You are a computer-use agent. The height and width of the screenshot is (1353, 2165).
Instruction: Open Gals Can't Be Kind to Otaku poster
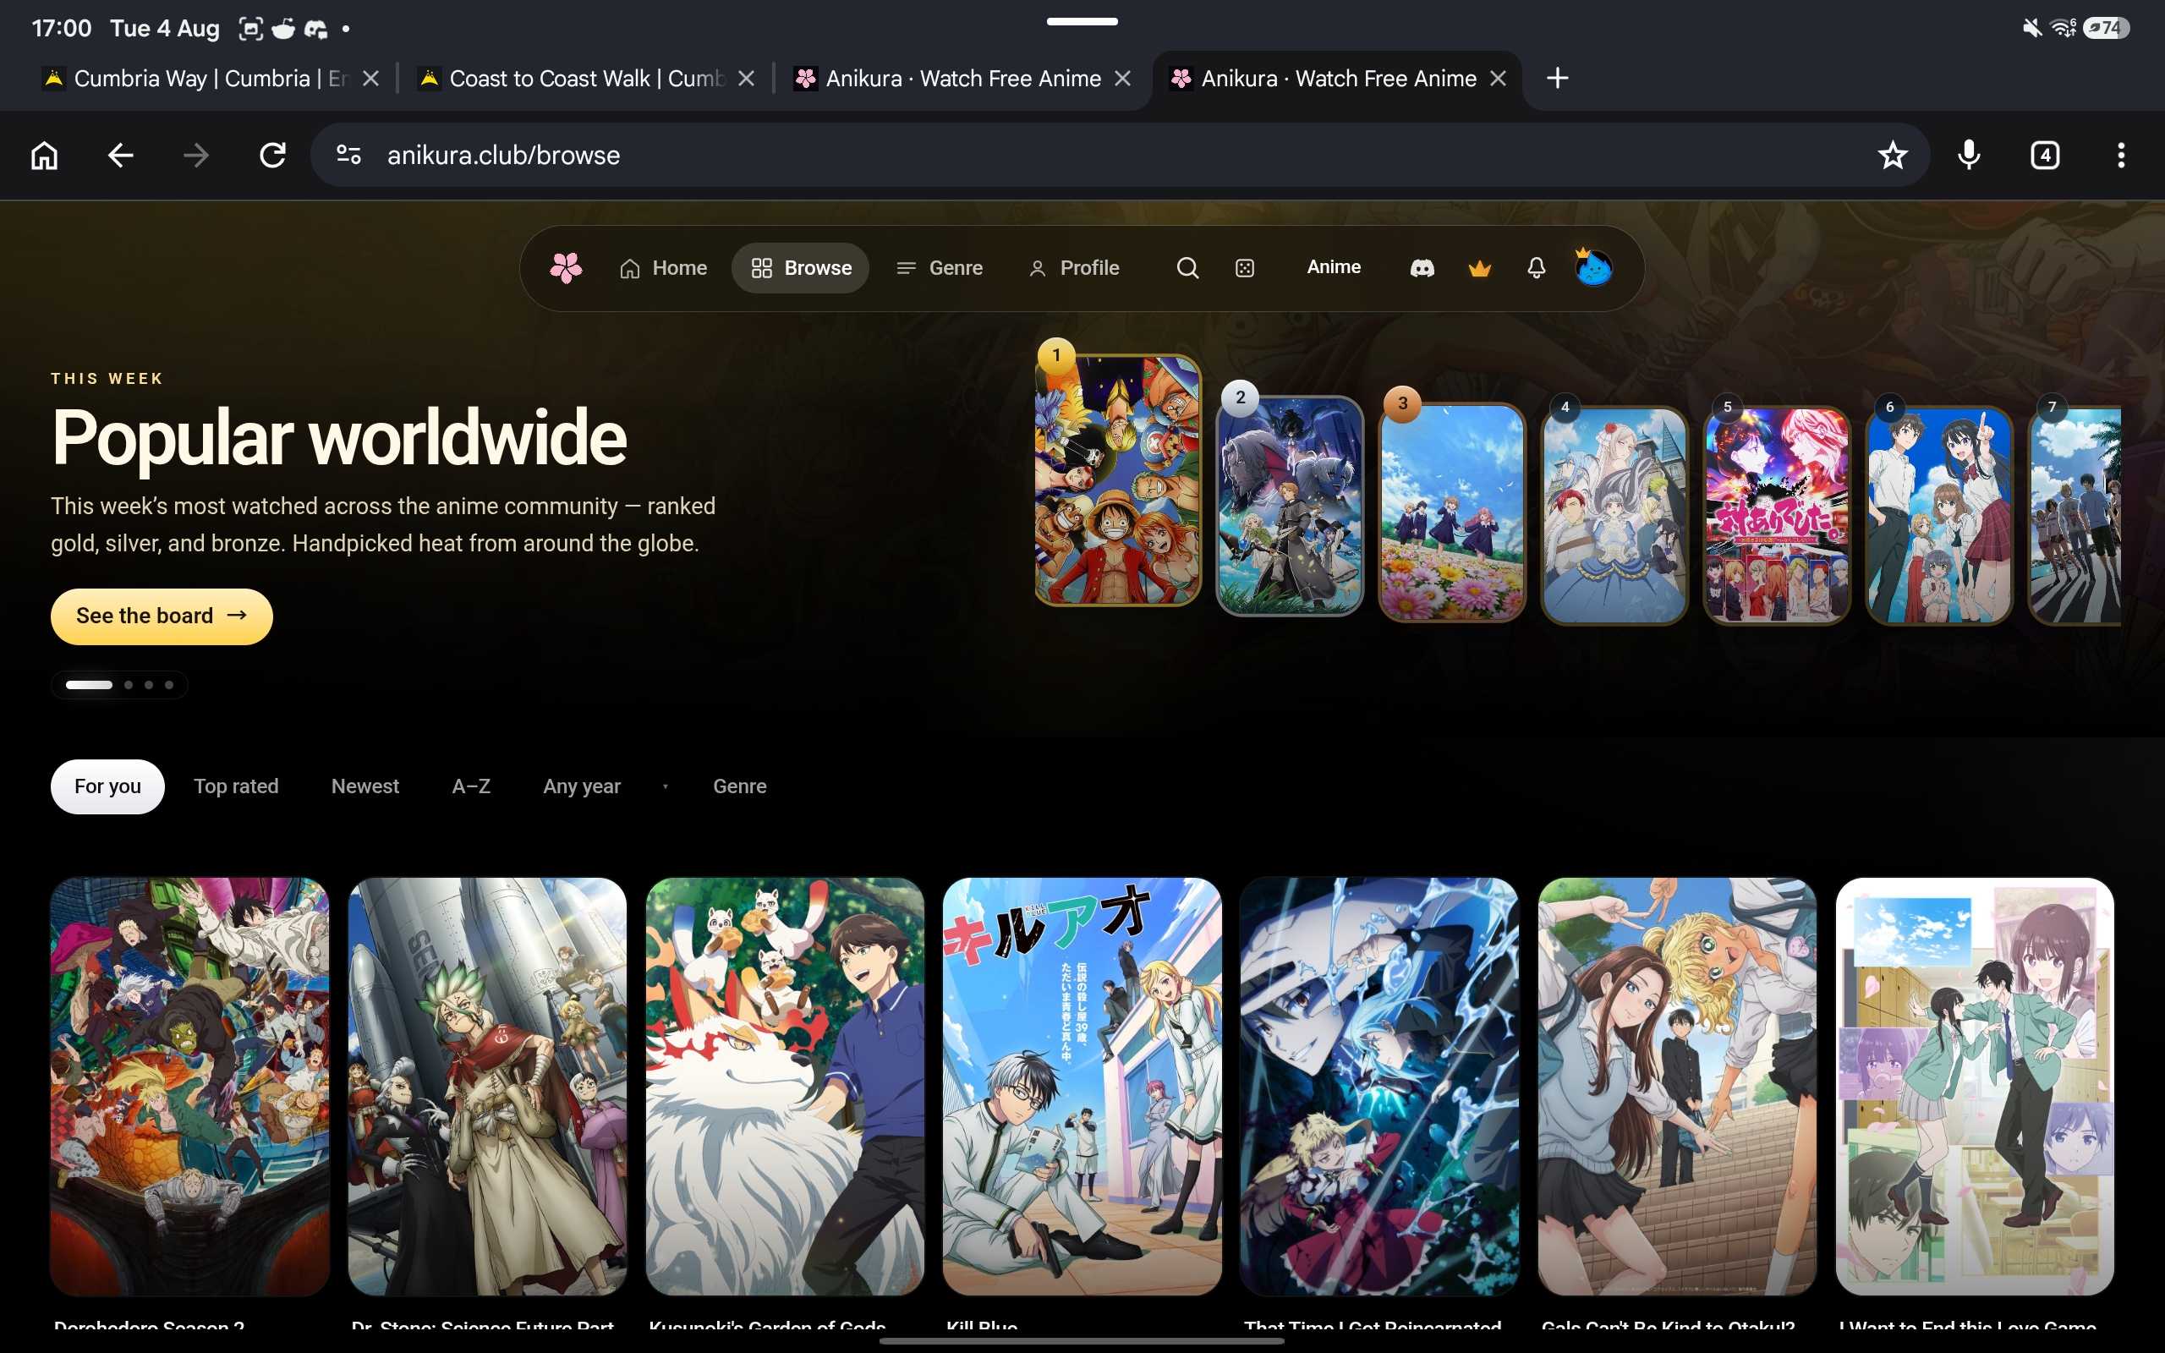coord(1677,1087)
